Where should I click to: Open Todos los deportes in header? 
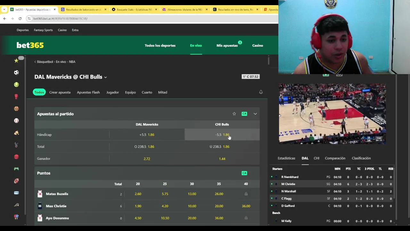pyautogui.click(x=160, y=46)
